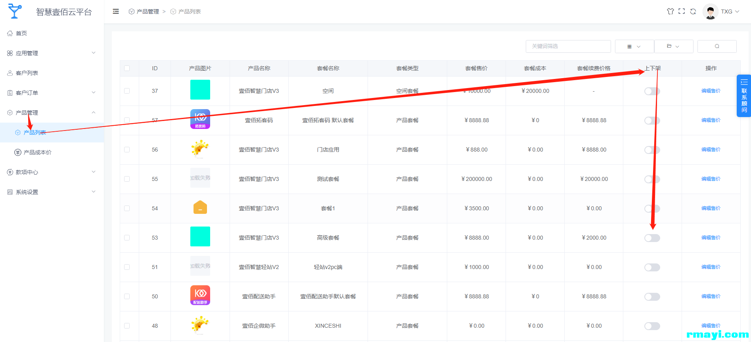Open the theme shirt icon

tap(671, 12)
